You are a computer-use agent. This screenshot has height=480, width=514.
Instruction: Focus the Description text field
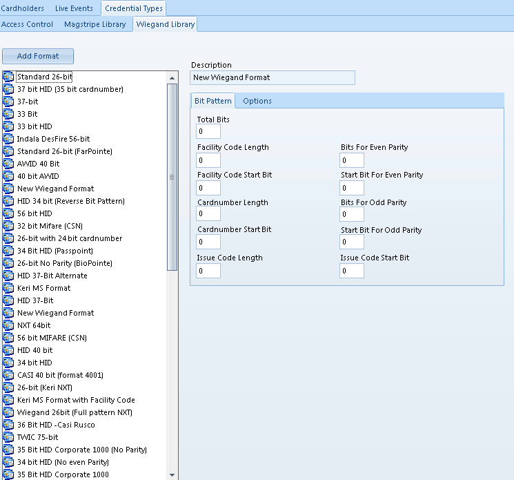273,78
